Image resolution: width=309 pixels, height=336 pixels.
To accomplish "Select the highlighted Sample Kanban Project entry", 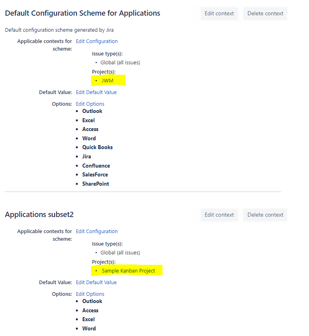I will pyautogui.click(x=128, y=270).
